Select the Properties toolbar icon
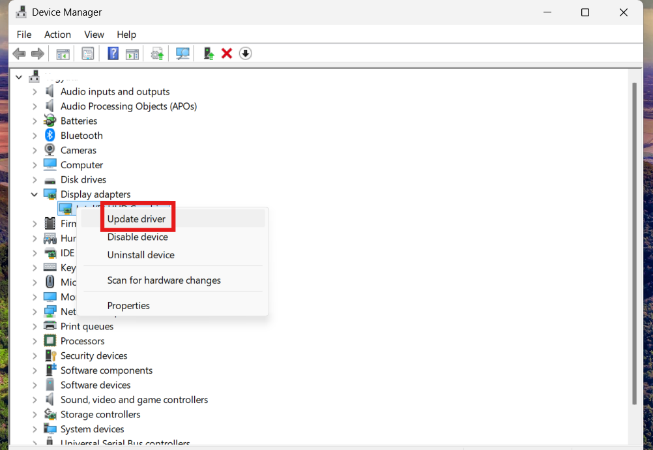Image resolution: width=653 pixels, height=450 pixels. (87, 53)
